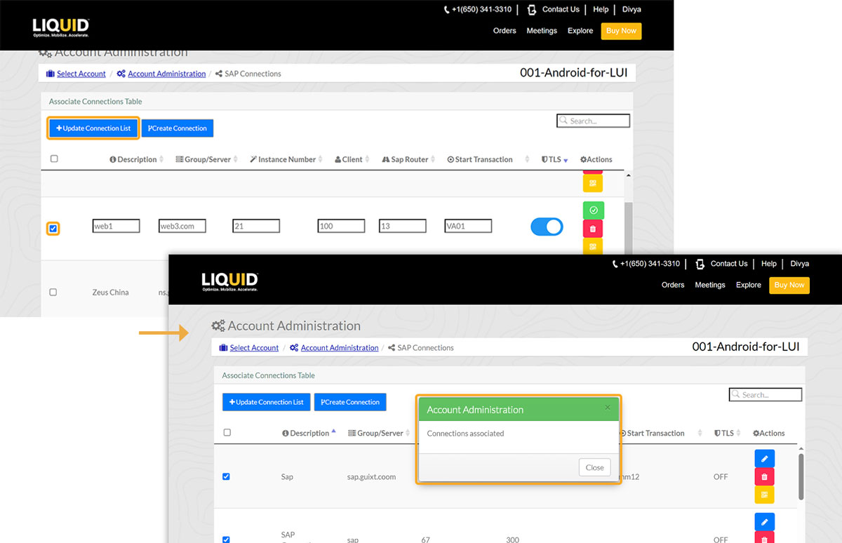
Task: Sort by TLS column in upper window
Action: [x=555, y=159]
